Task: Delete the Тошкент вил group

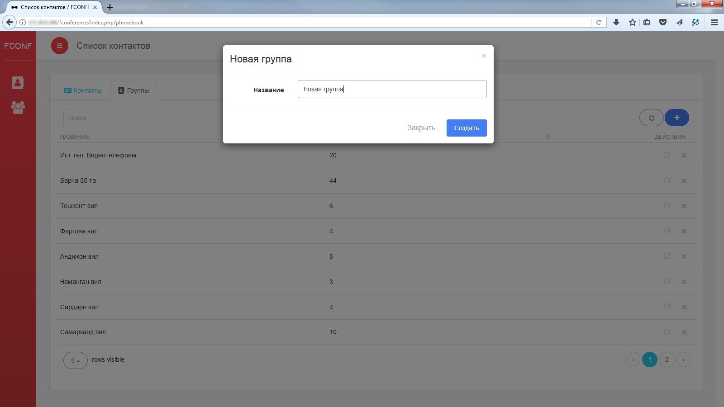Action: click(x=684, y=206)
